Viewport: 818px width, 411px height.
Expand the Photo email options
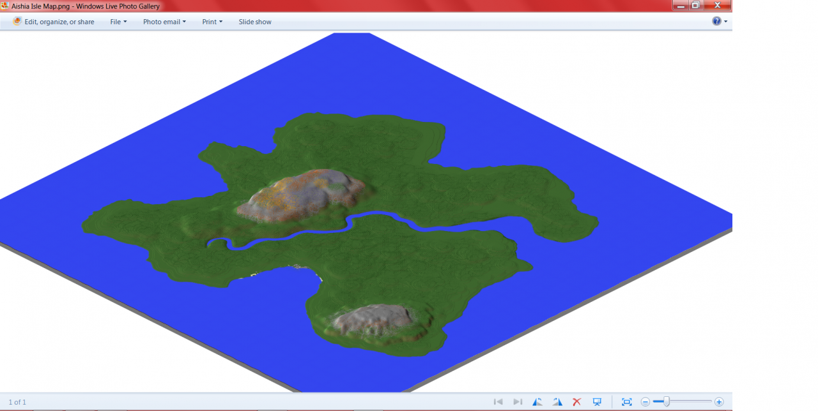[x=164, y=21]
